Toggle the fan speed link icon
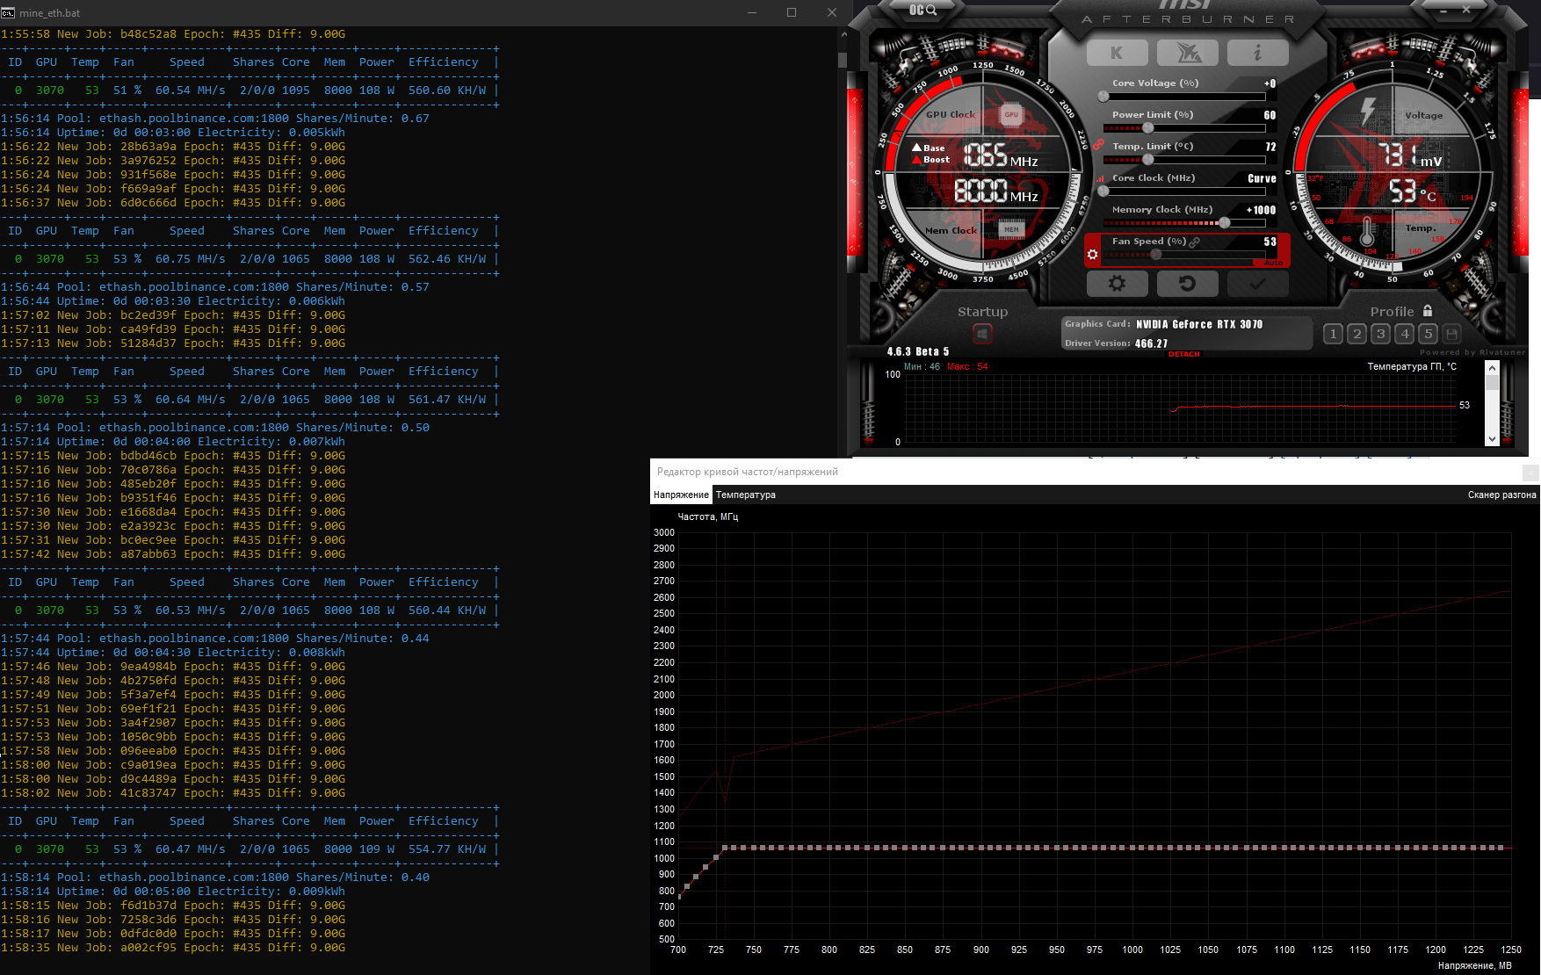Viewport: 1541px width, 975px height. [1195, 242]
